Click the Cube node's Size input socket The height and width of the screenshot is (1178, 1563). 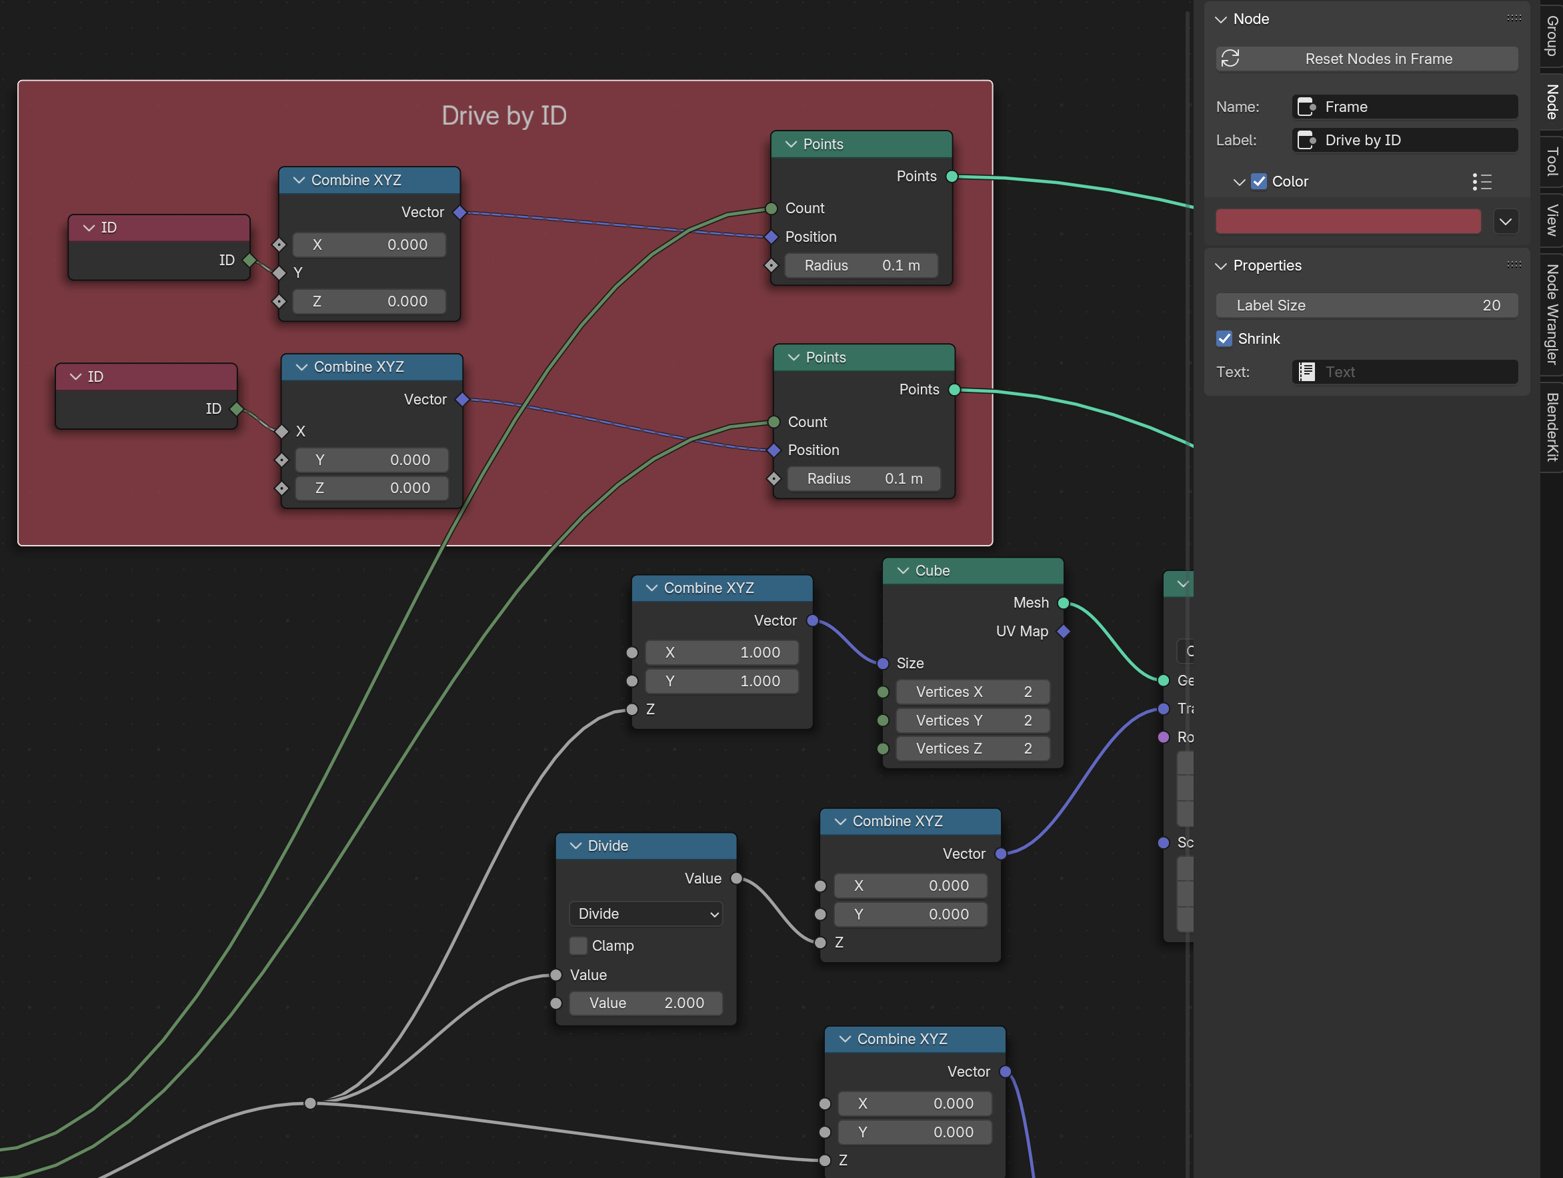coord(883,663)
